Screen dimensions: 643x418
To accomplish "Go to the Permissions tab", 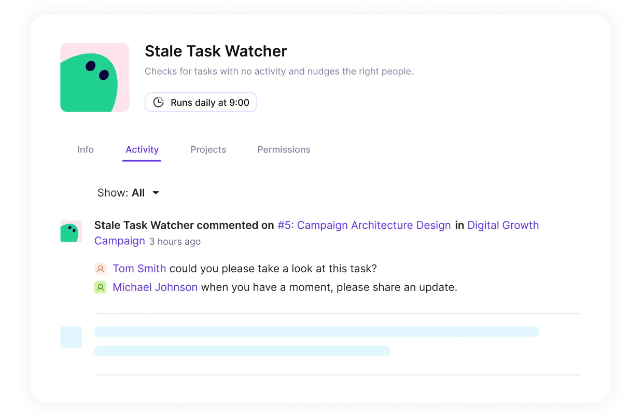I will [x=284, y=149].
